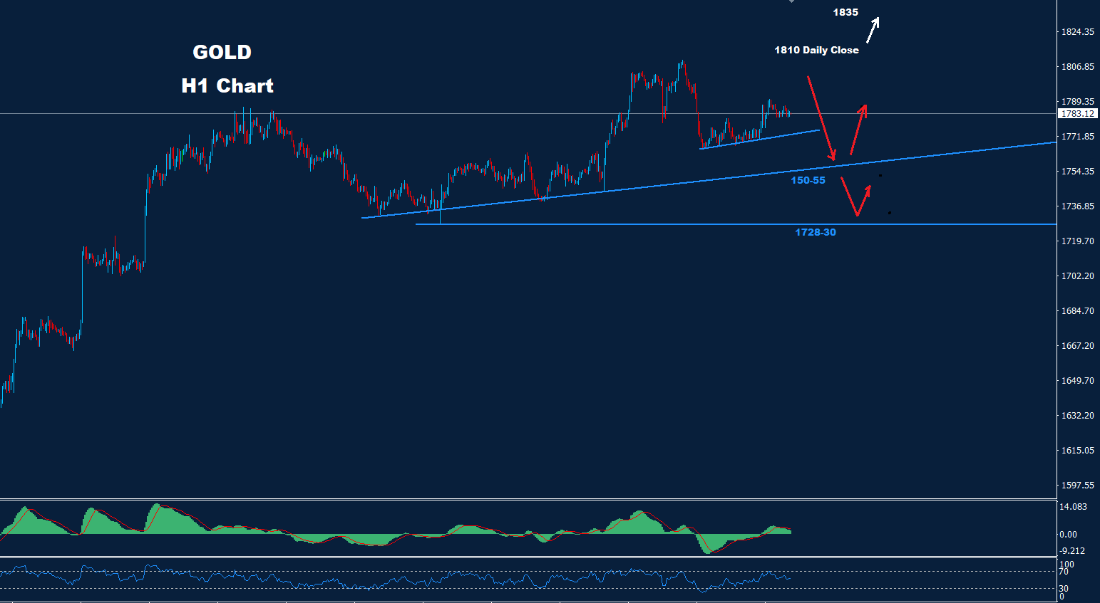Image resolution: width=1100 pixels, height=603 pixels.
Task: Select the 14.083 MACD scale value
Action: pos(1073,507)
